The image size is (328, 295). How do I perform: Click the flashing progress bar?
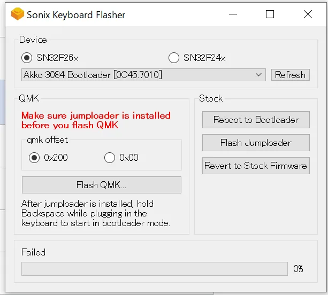click(x=155, y=269)
